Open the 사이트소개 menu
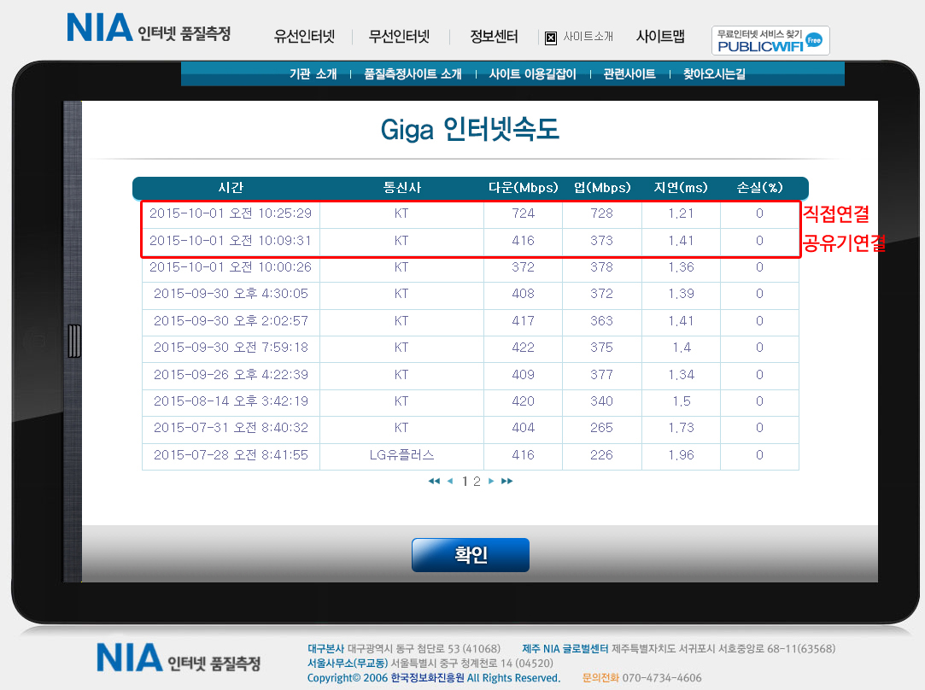The height and width of the screenshot is (690, 925). [x=588, y=37]
